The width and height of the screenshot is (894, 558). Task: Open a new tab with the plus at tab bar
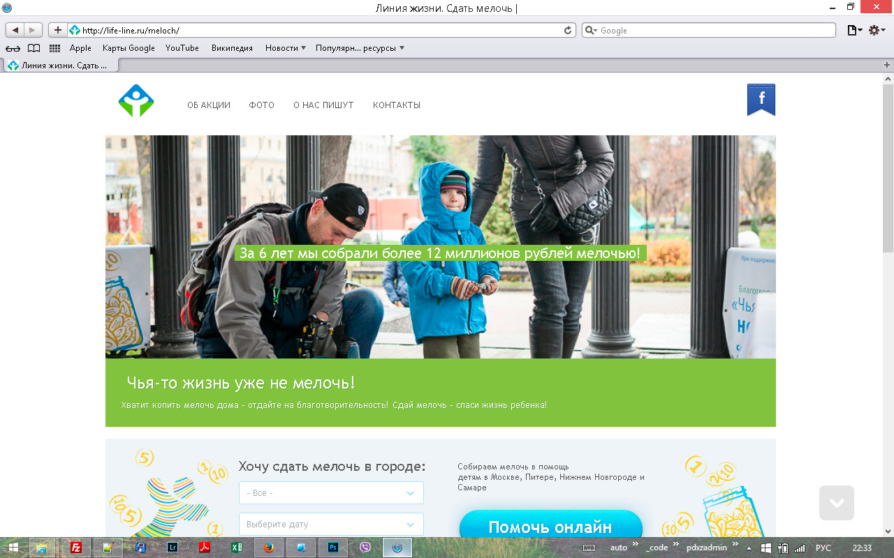pyautogui.click(x=887, y=65)
